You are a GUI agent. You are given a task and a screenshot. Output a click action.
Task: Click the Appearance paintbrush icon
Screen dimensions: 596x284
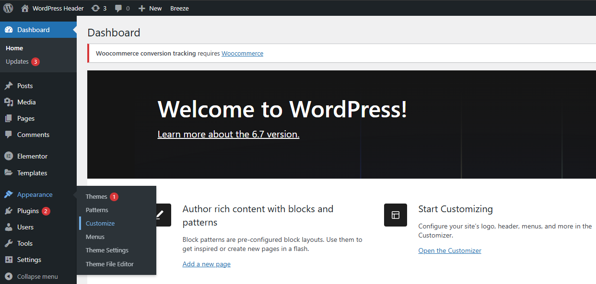pyautogui.click(x=9, y=194)
